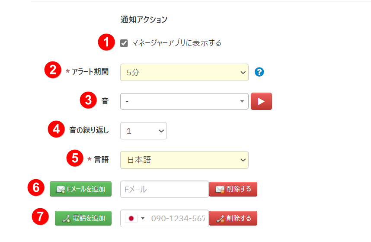
Task: Open the 言語 dropdown showing 日本語
Action: point(184,160)
